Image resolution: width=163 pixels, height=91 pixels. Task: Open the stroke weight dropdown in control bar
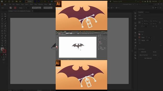[x=30, y=8]
